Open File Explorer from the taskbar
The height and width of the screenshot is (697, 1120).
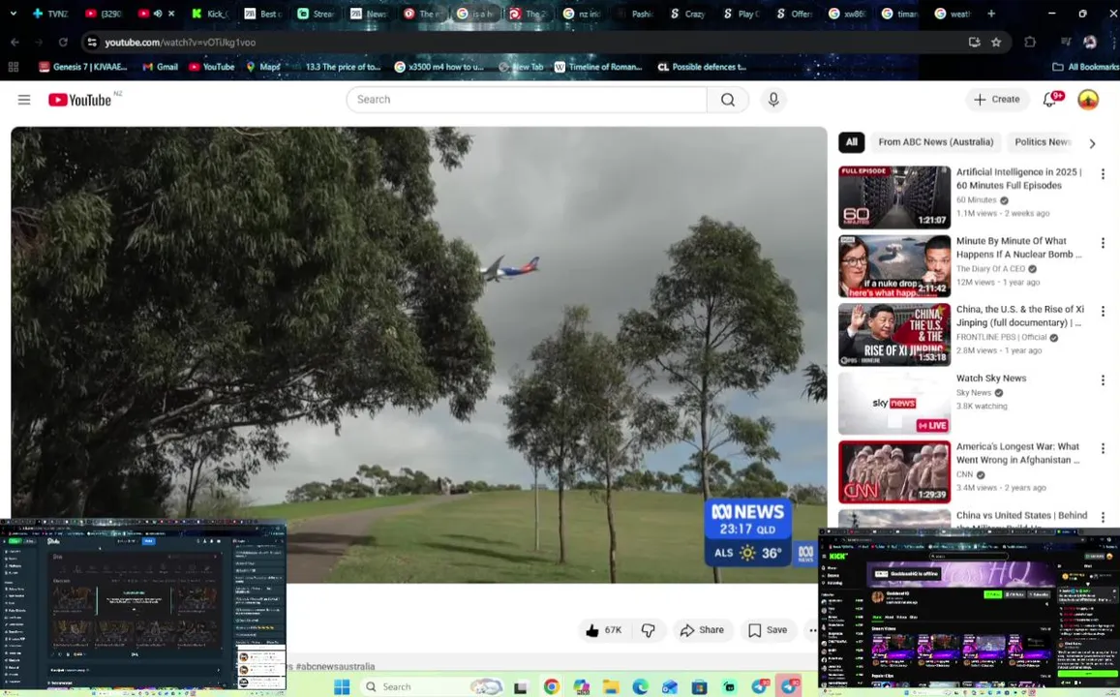point(610,686)
